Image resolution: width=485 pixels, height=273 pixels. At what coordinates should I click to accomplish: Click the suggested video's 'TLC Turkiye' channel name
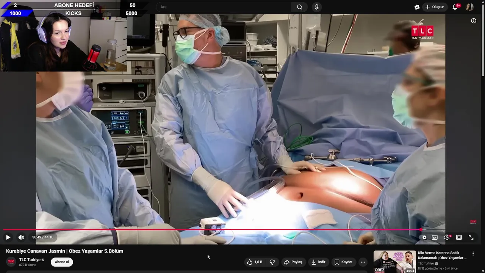(426, 264)
